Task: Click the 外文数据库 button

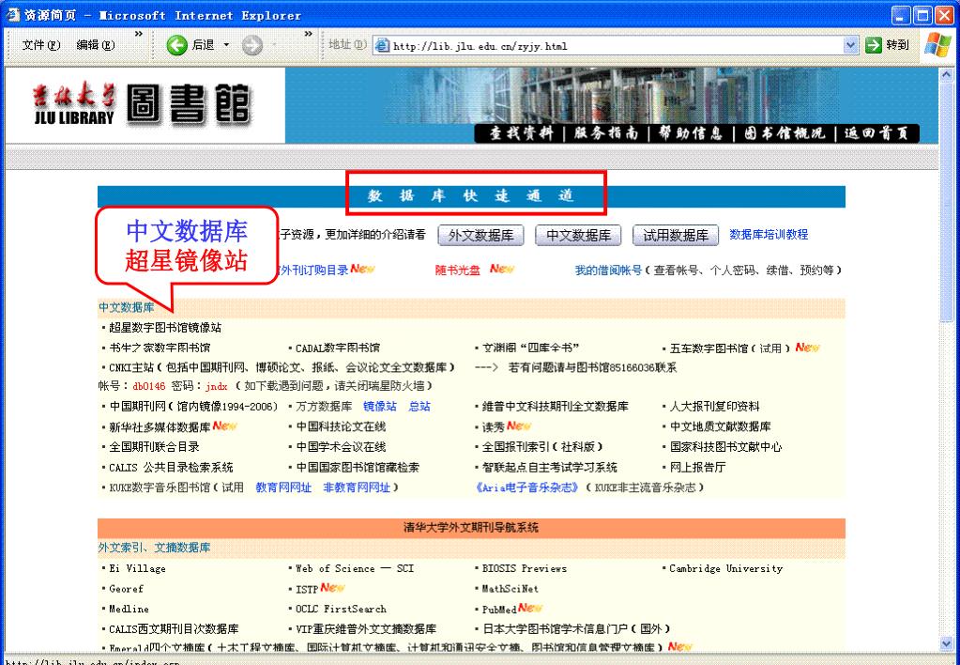Action: point(480,236)
